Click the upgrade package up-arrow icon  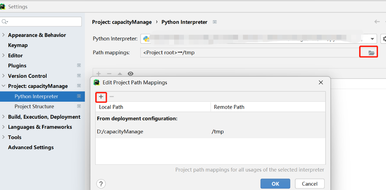pos(120,73)
